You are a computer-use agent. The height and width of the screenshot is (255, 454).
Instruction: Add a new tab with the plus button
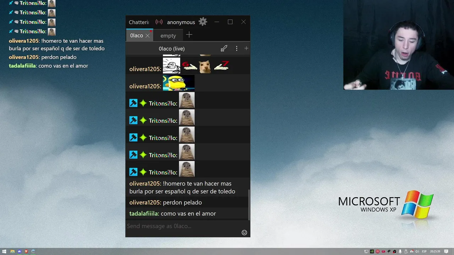(x=189, y=35)
